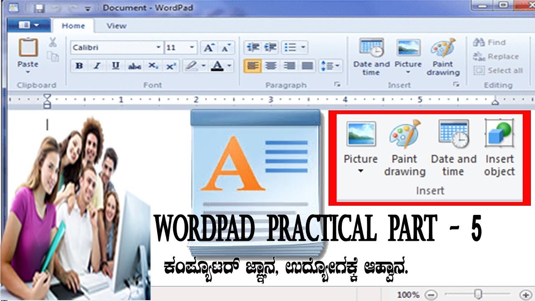
Task: Click the left indent marker on the ruler
Action: coord(47,100)
